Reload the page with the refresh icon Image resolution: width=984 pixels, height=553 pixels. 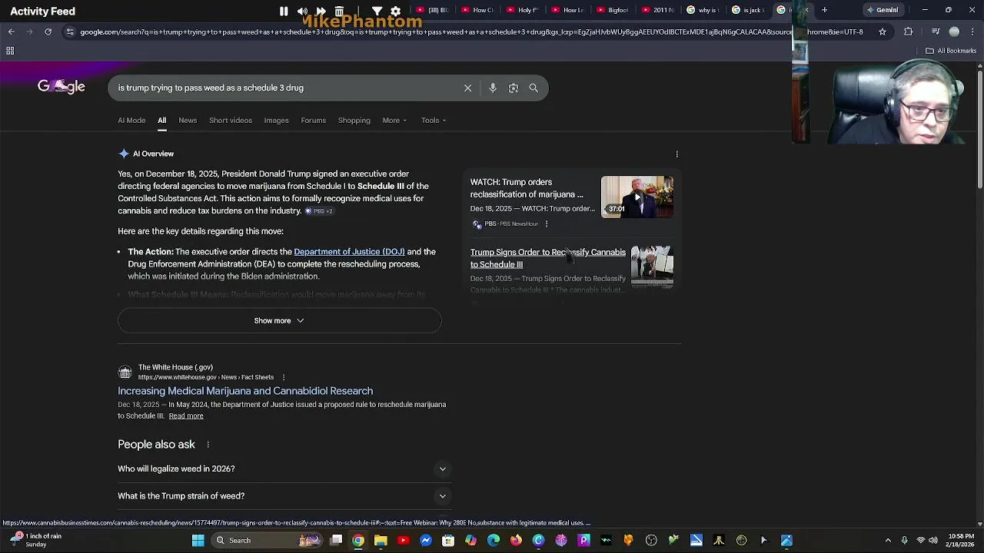point(48,31)
